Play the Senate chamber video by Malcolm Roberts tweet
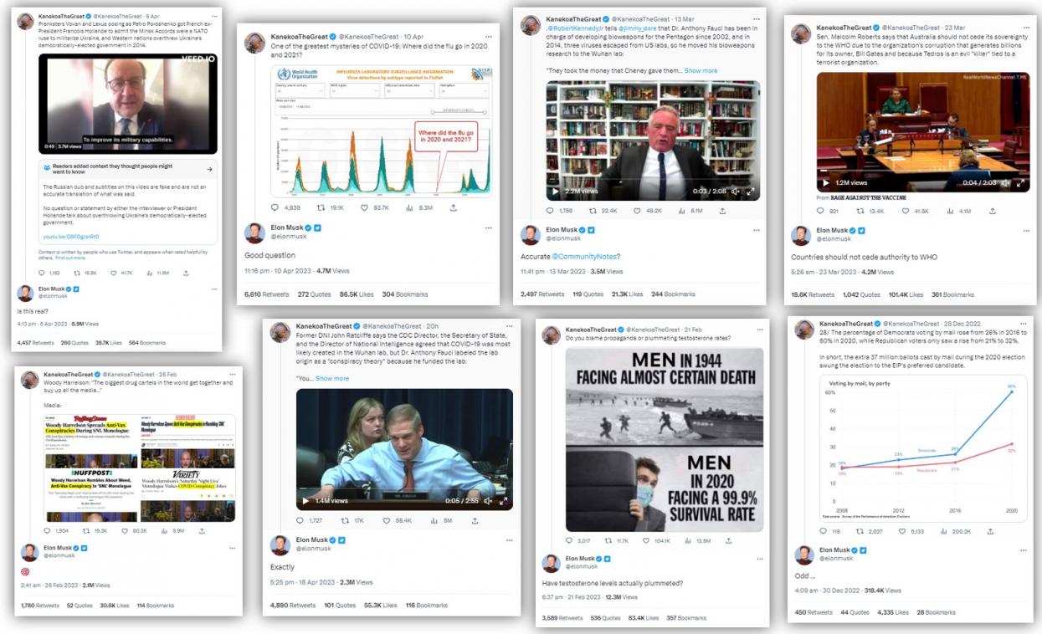Screen dimensions: 1042x634 (x=827, y=182)
